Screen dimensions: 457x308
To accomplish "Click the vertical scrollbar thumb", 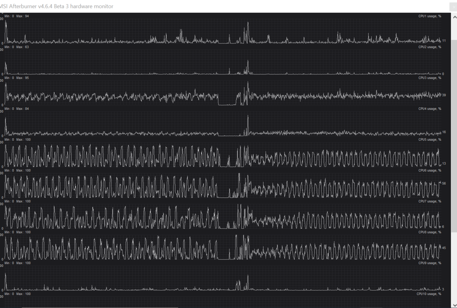I will click(x=454, y=136).
